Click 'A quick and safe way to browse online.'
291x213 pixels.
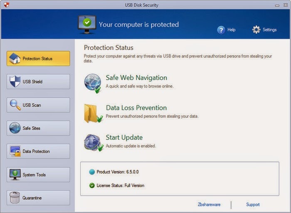pos(140,86)
